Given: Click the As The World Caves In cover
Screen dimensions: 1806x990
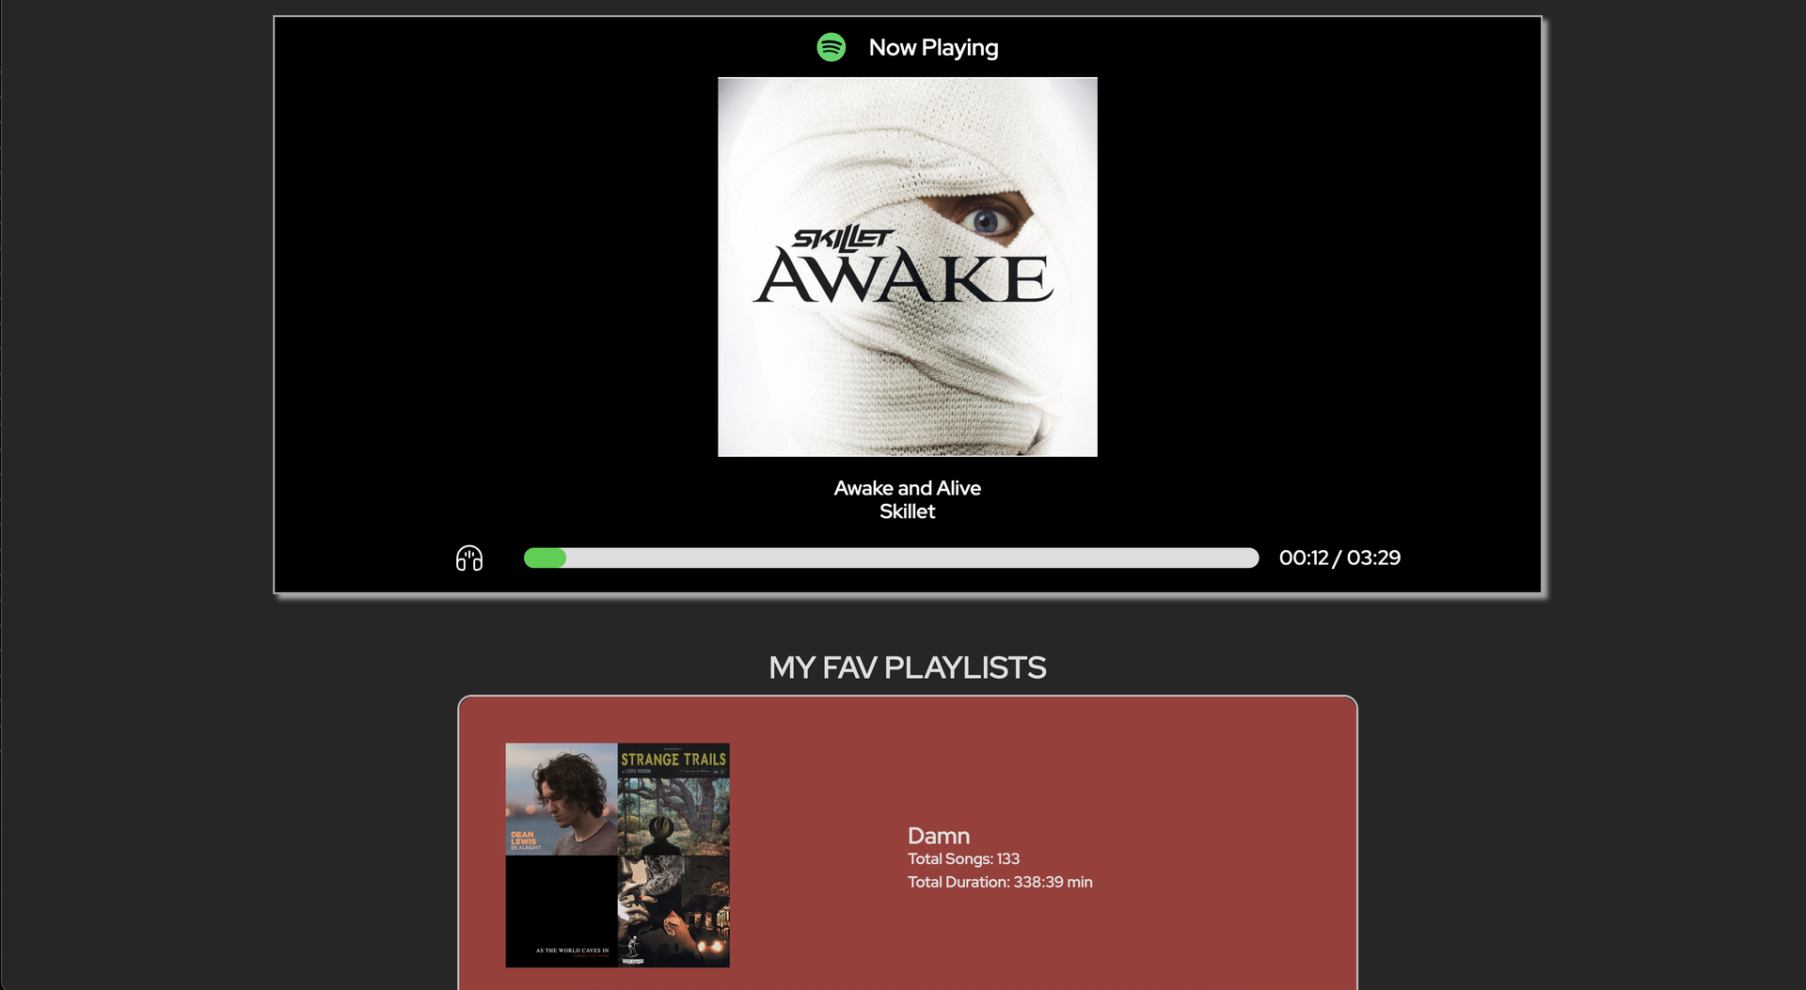Looking at the screenshot, I should 562,911.
